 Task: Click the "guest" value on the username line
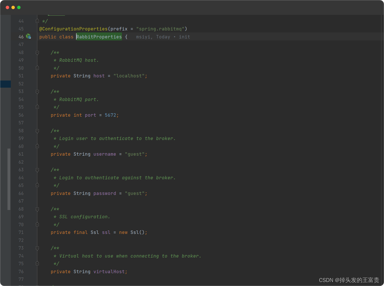(x=135, y=154)
